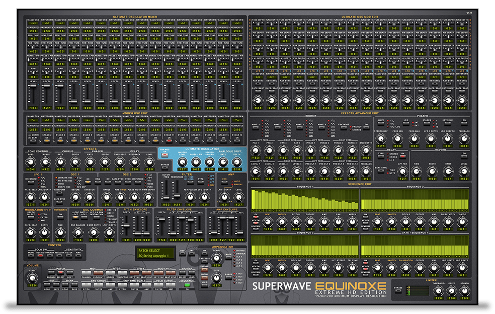Click the Phaser Wave button
495x314 pixels.
coord(380,123)
